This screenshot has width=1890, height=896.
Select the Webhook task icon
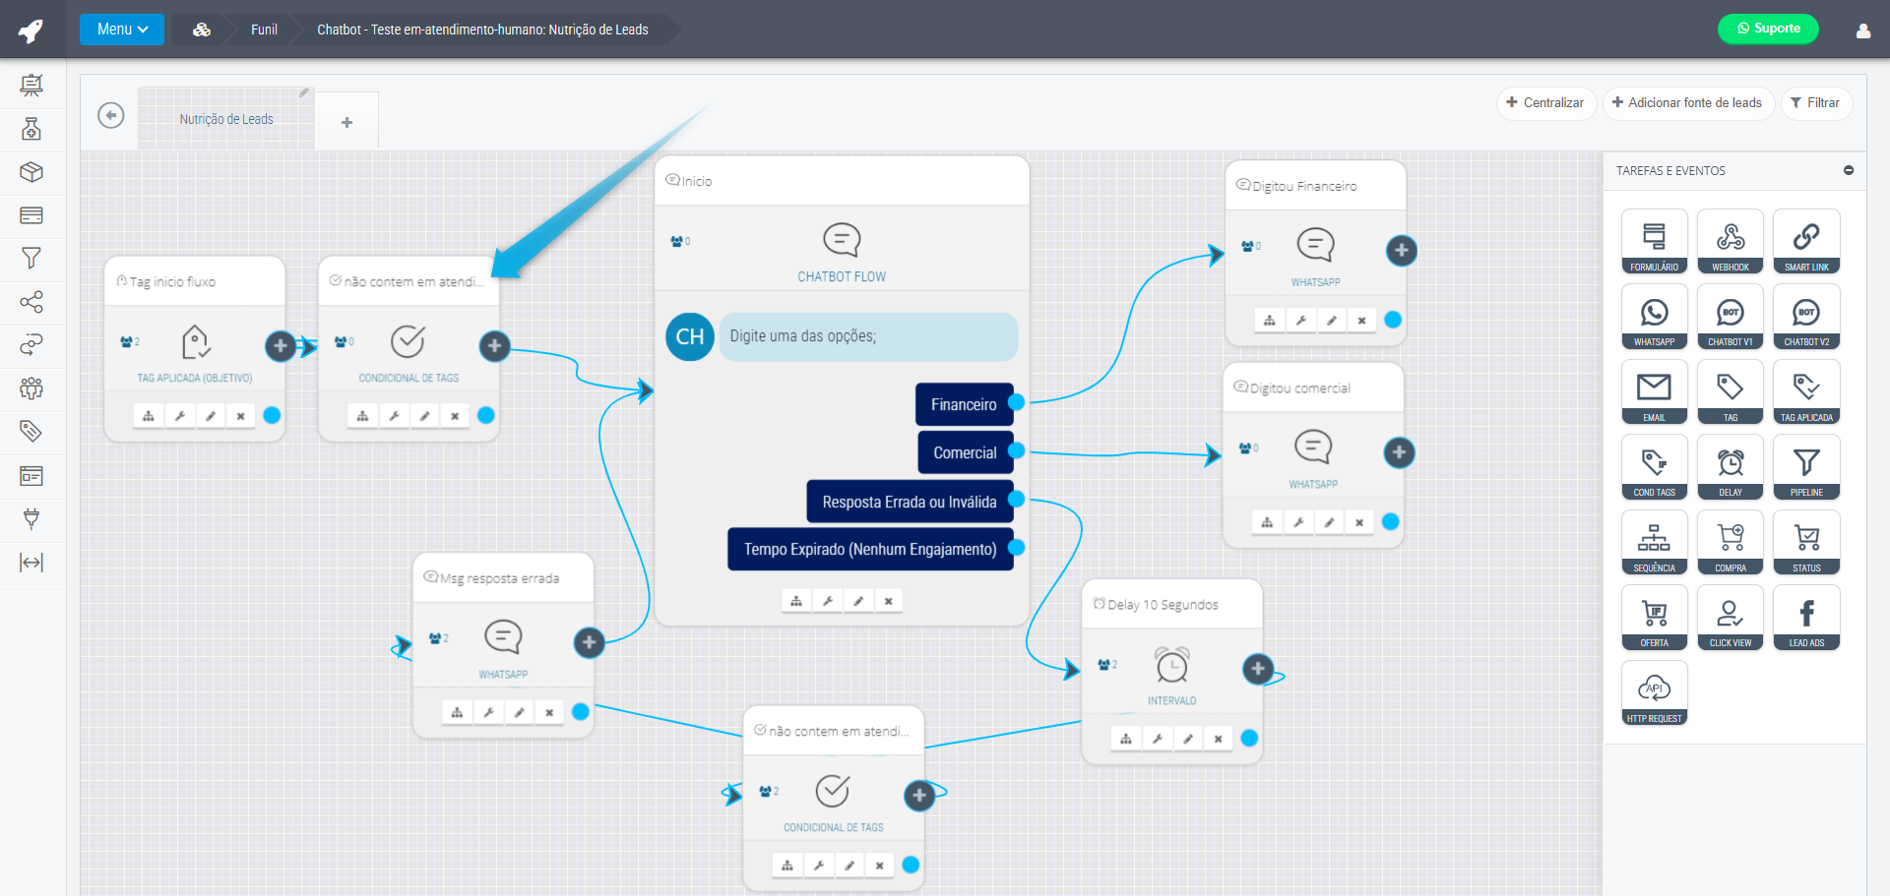point(1730,241)
